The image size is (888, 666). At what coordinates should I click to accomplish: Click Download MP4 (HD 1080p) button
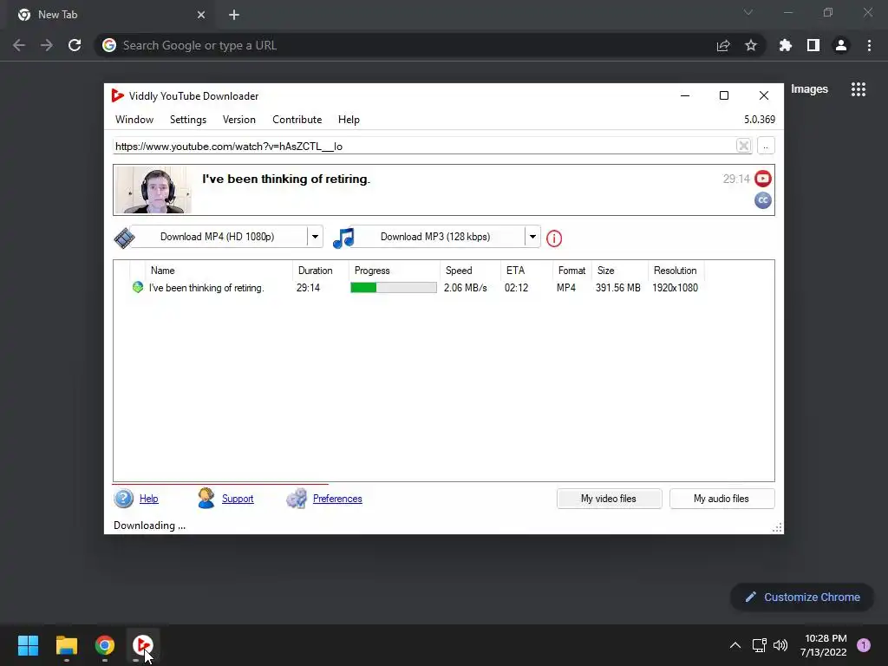point(218,237)
